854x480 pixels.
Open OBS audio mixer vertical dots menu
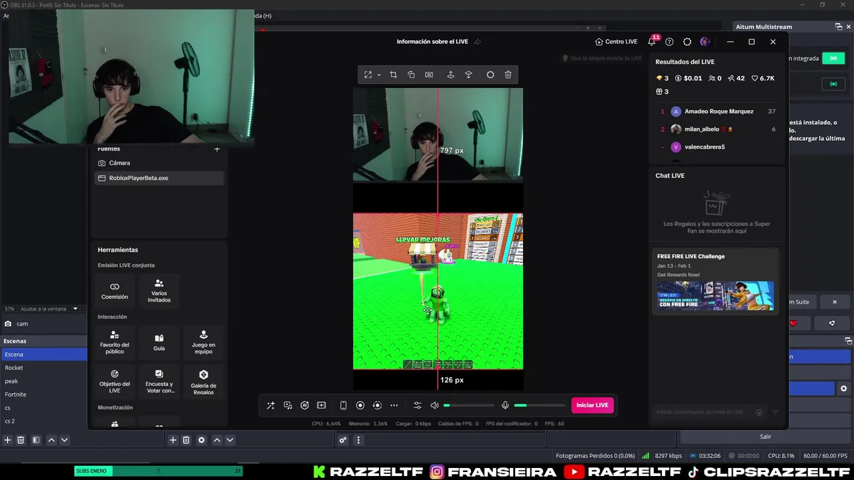[358, 440]
